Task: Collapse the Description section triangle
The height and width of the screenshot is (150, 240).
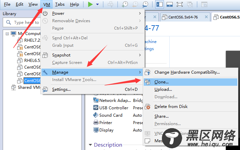Action: click(90, 145)
